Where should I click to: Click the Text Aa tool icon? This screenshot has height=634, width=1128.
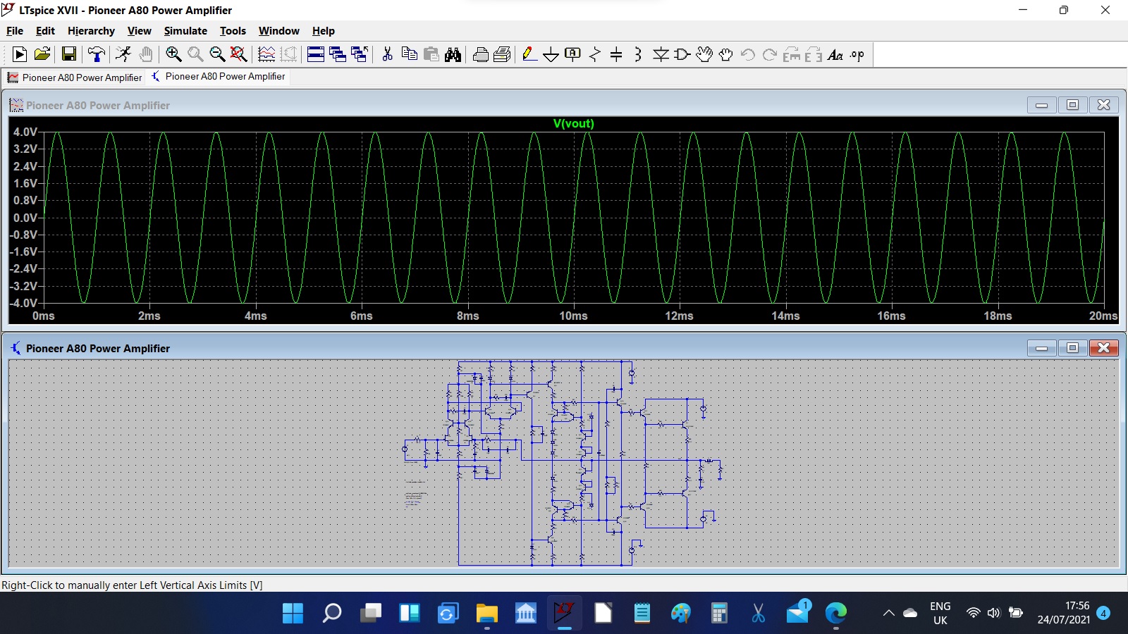(x=835, y=54)
